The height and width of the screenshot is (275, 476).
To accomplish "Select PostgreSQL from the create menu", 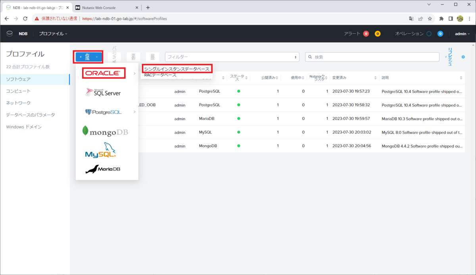I will coord(103,112).
